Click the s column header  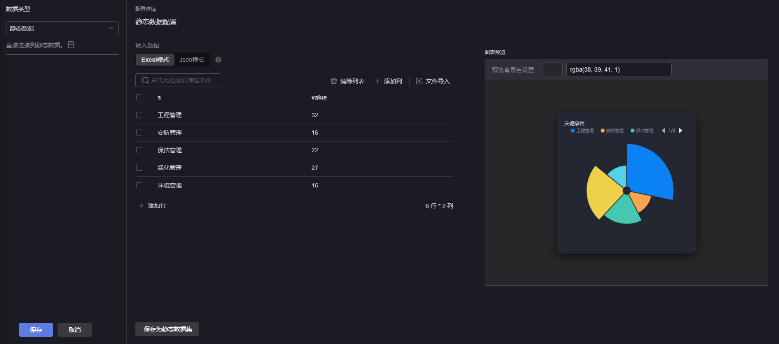point(159,97)
